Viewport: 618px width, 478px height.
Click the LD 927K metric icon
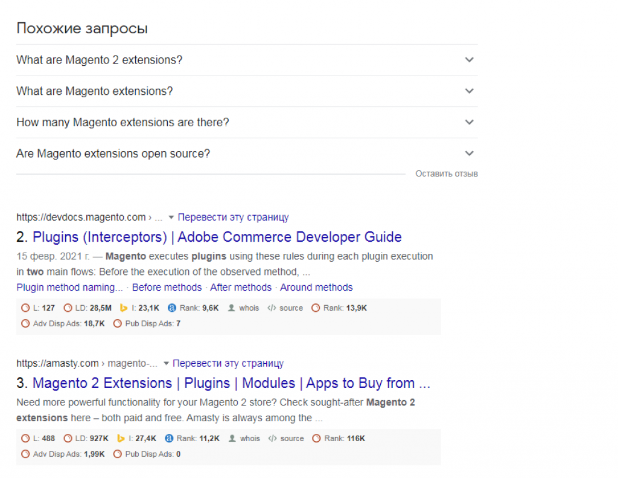pyautogui.click(x=68, y=439)
